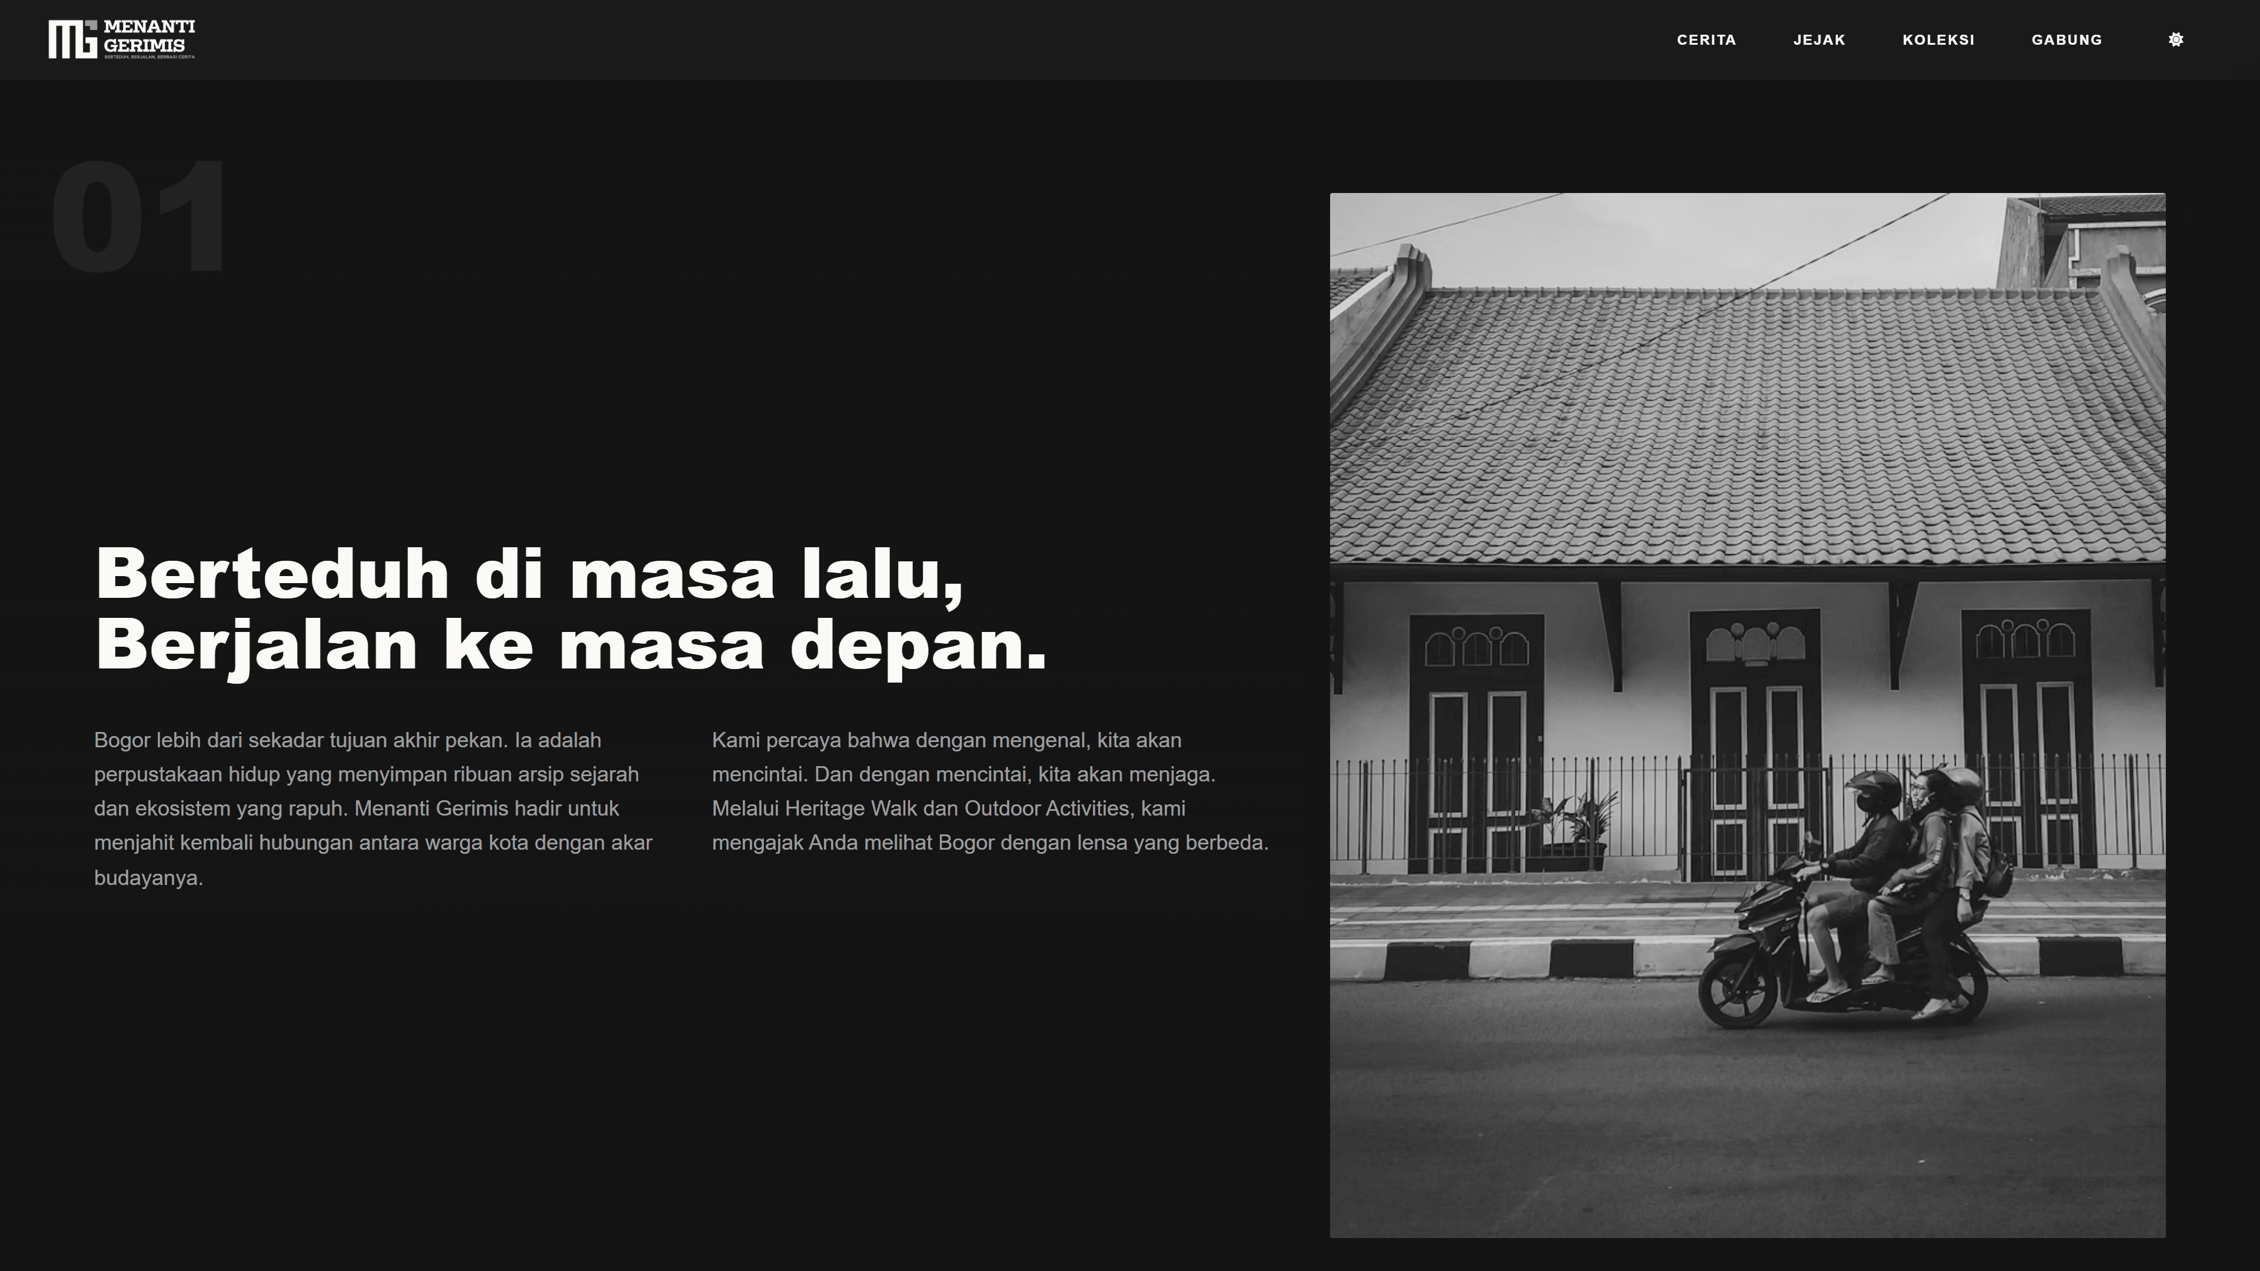
Task: Click 'Menanti Gerimis' mention in left paragraph
Action: click(433, 808)
